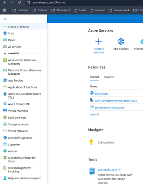Switch to the Recent resources tab
Screen dimensions: 143x184
(94, 77)
